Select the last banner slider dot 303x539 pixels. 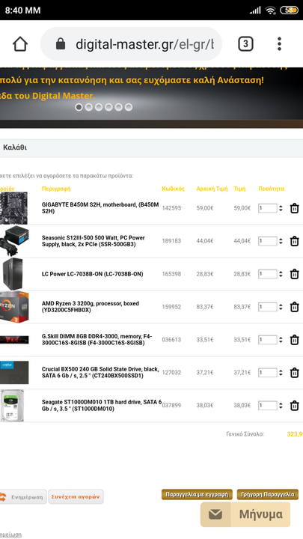(129, 107)
